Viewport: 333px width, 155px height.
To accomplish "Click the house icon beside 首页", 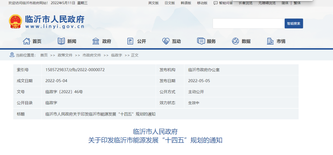I will tap(27, 41).
